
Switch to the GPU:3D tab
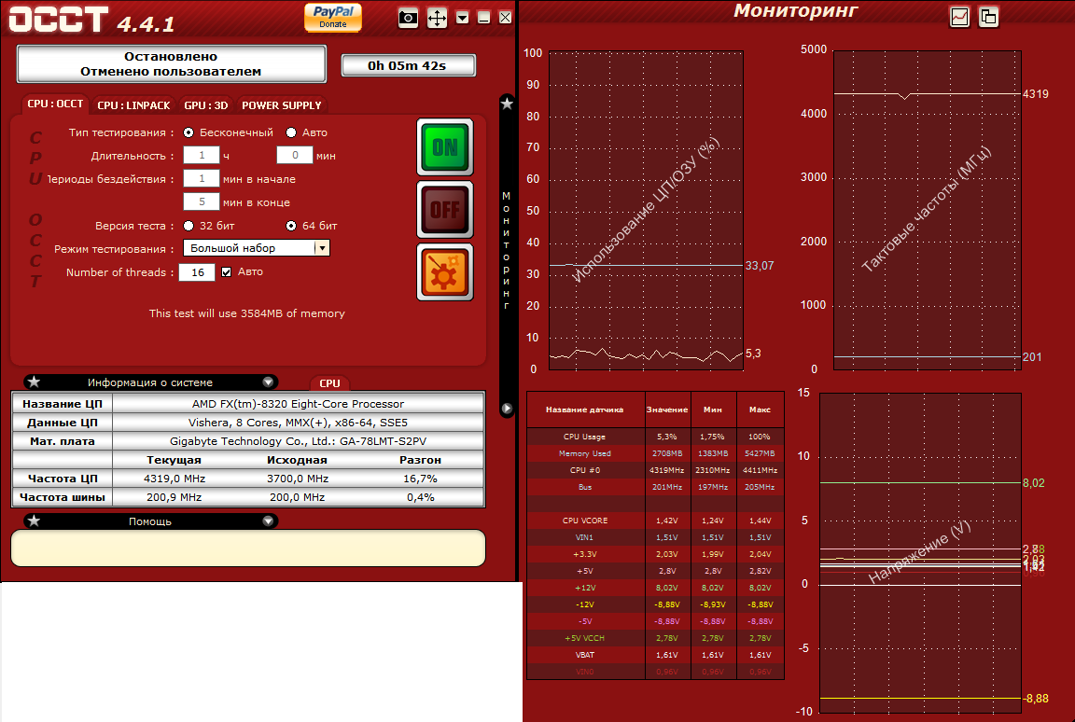point(205,104)
